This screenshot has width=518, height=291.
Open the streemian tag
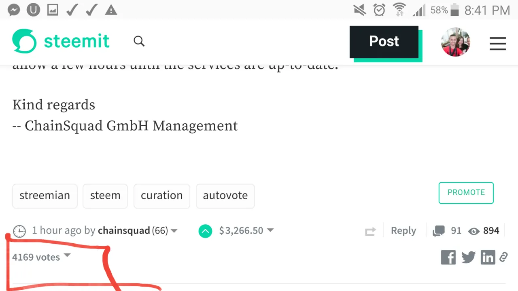coord(45,196)
